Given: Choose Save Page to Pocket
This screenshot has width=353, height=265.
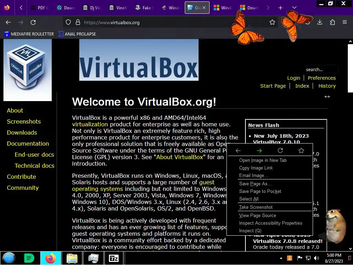Looking at the screenshot, I should [x=270, y=191].
